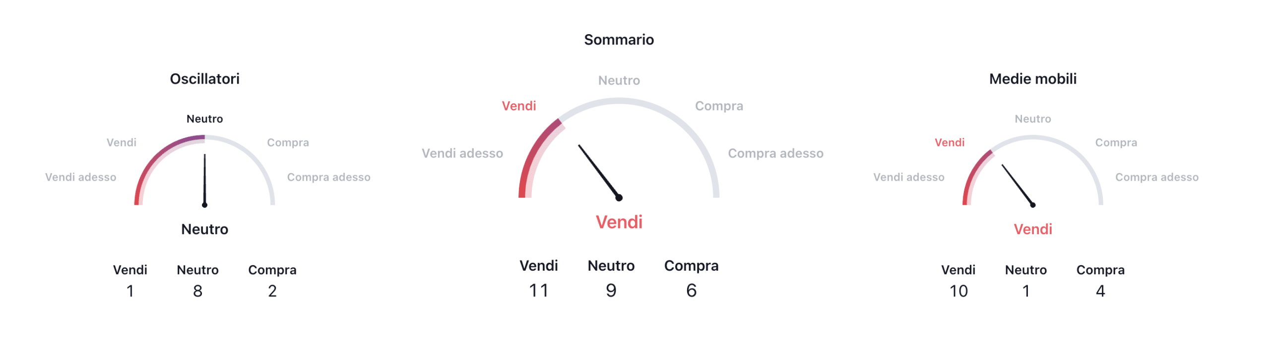Click the Neutro label atop the Sommario gauge
Screen dimensions: 1270x339
point(619,80)
